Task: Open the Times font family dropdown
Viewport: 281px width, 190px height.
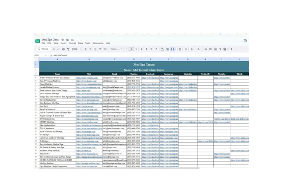Action: (116, 49)
